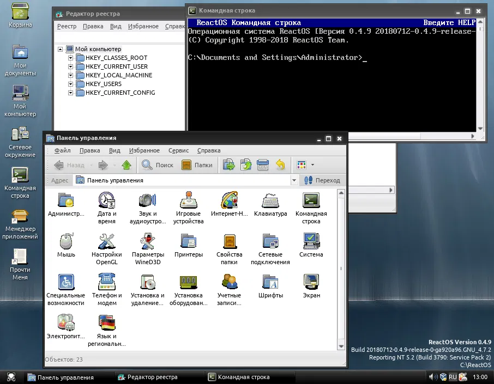Open the Экран display settings icon
This screenshot has height=384, width=494.
click(x=311, y=282)
